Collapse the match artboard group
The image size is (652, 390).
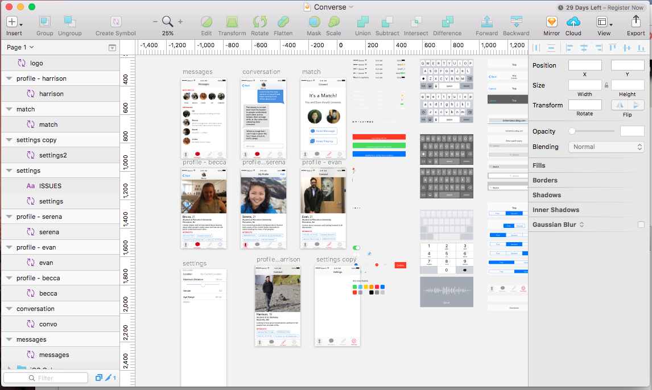pos(9,109)
